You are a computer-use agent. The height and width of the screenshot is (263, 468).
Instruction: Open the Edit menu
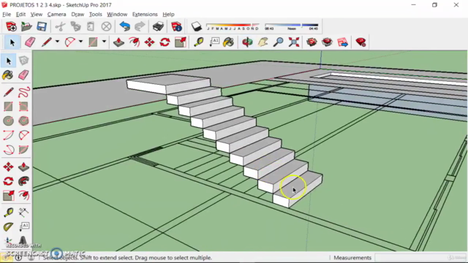coord(20,15)
